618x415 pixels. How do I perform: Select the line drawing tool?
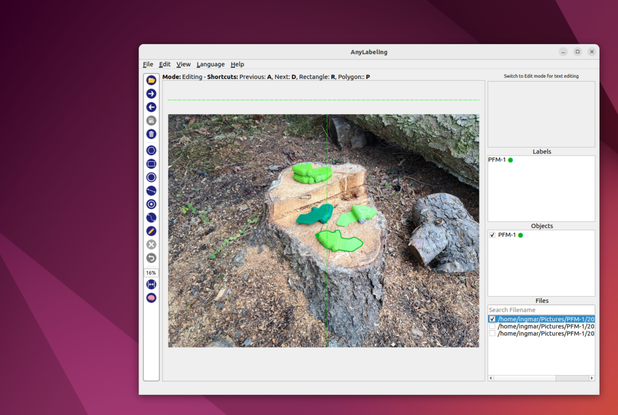pos(151,190)
